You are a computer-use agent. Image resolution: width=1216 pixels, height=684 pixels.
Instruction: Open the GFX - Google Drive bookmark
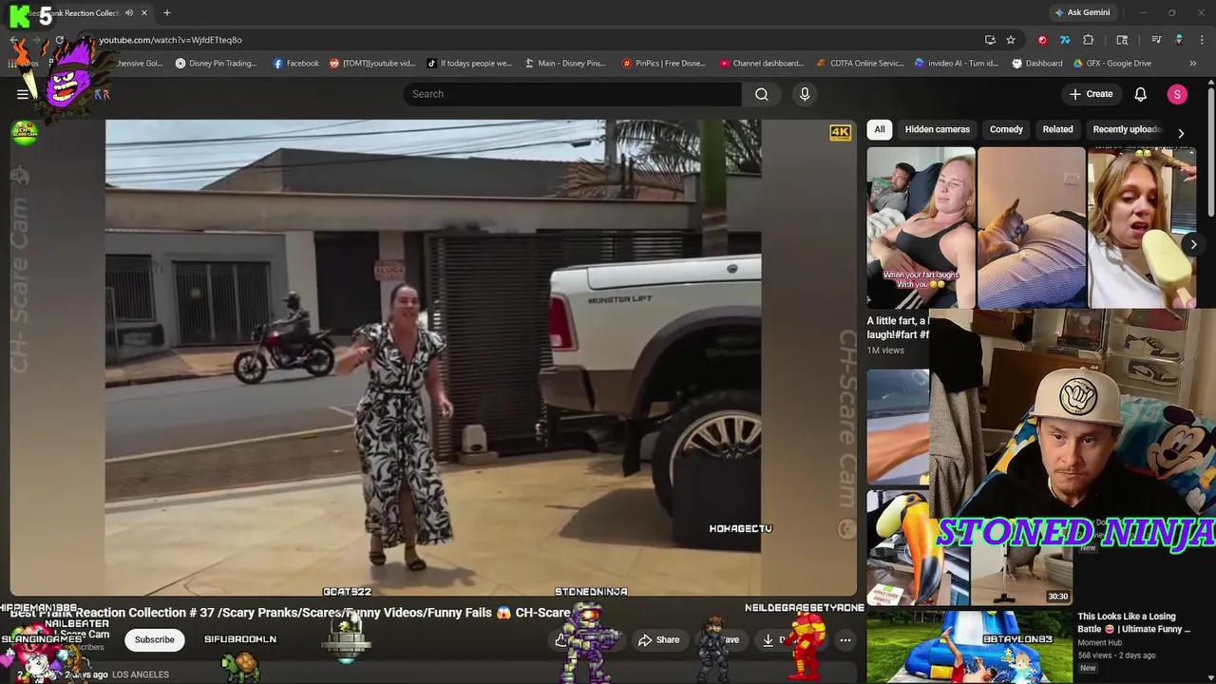[1112, 64]
